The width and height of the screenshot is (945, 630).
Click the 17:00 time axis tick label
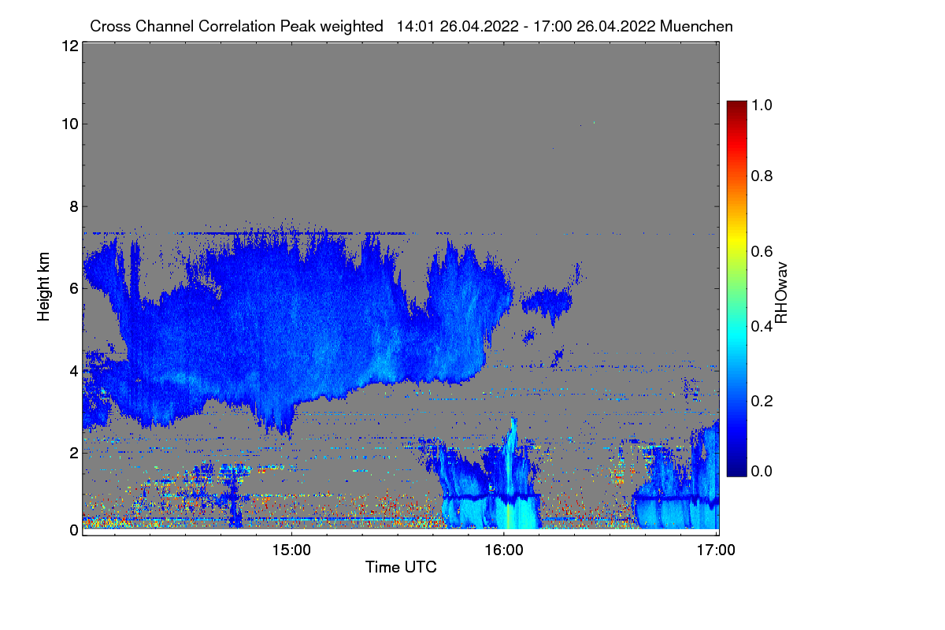coord(716,550)
